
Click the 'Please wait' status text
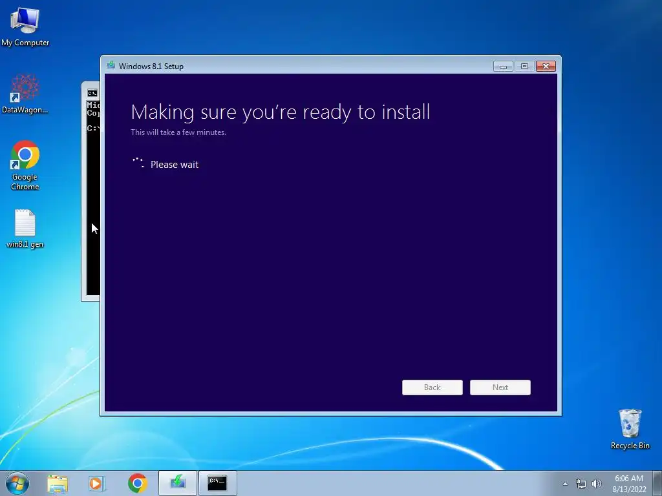point(175,165)
